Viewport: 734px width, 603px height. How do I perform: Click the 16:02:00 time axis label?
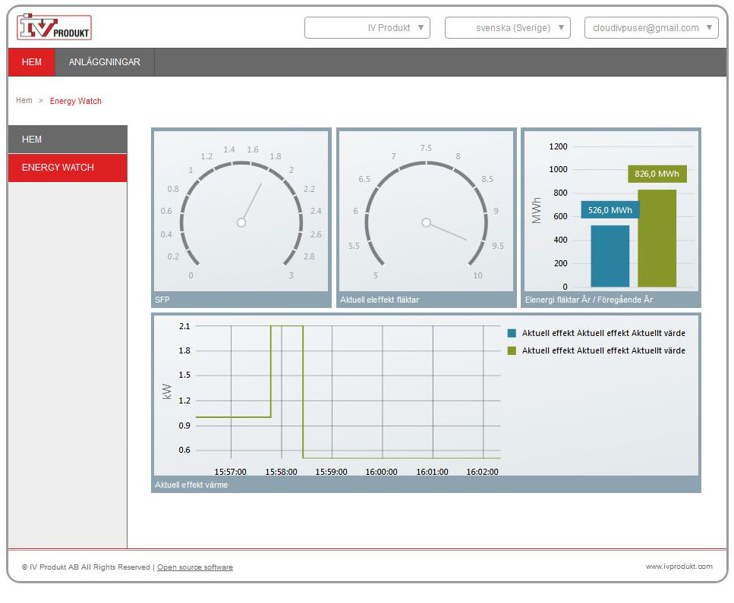[x=482, y=472]
